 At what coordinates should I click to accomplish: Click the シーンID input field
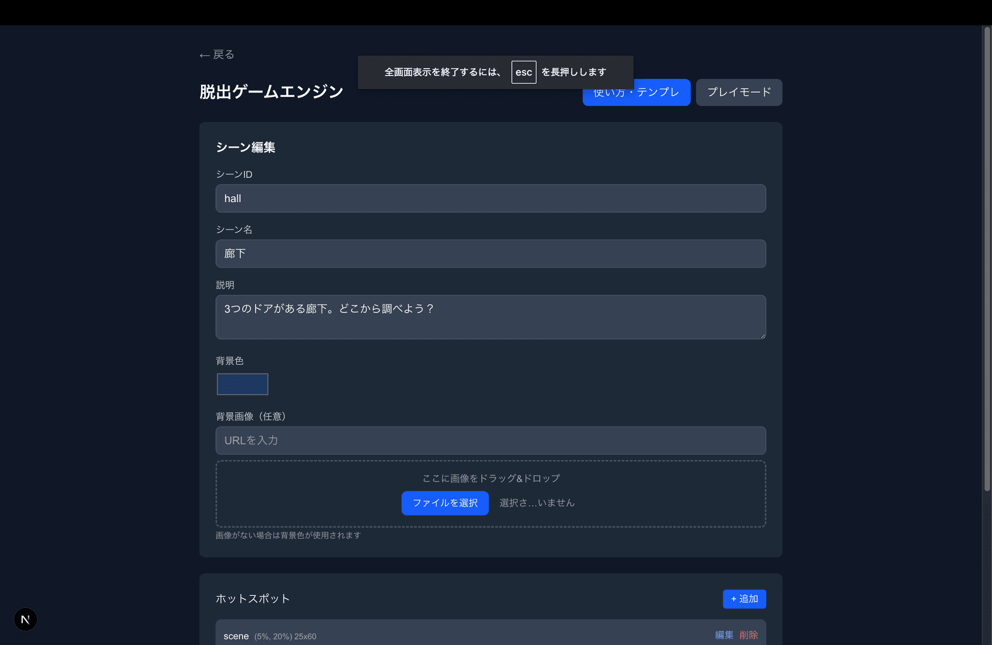click(490, 199)
